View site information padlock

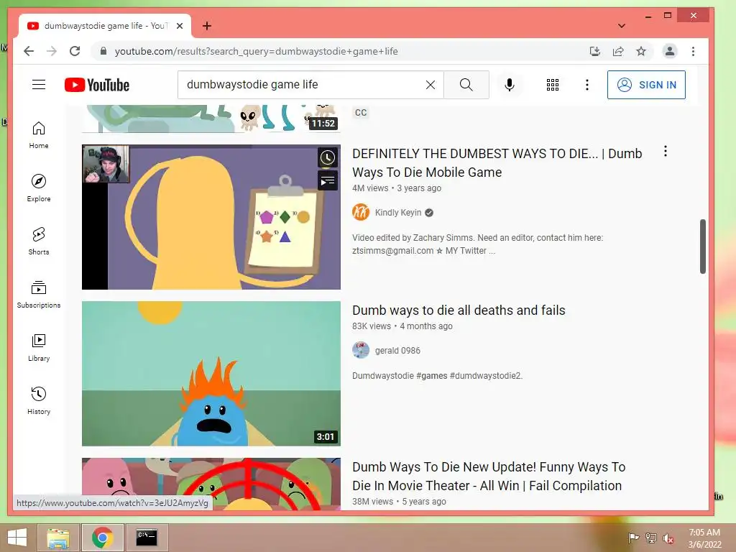[x=103, y=51]
